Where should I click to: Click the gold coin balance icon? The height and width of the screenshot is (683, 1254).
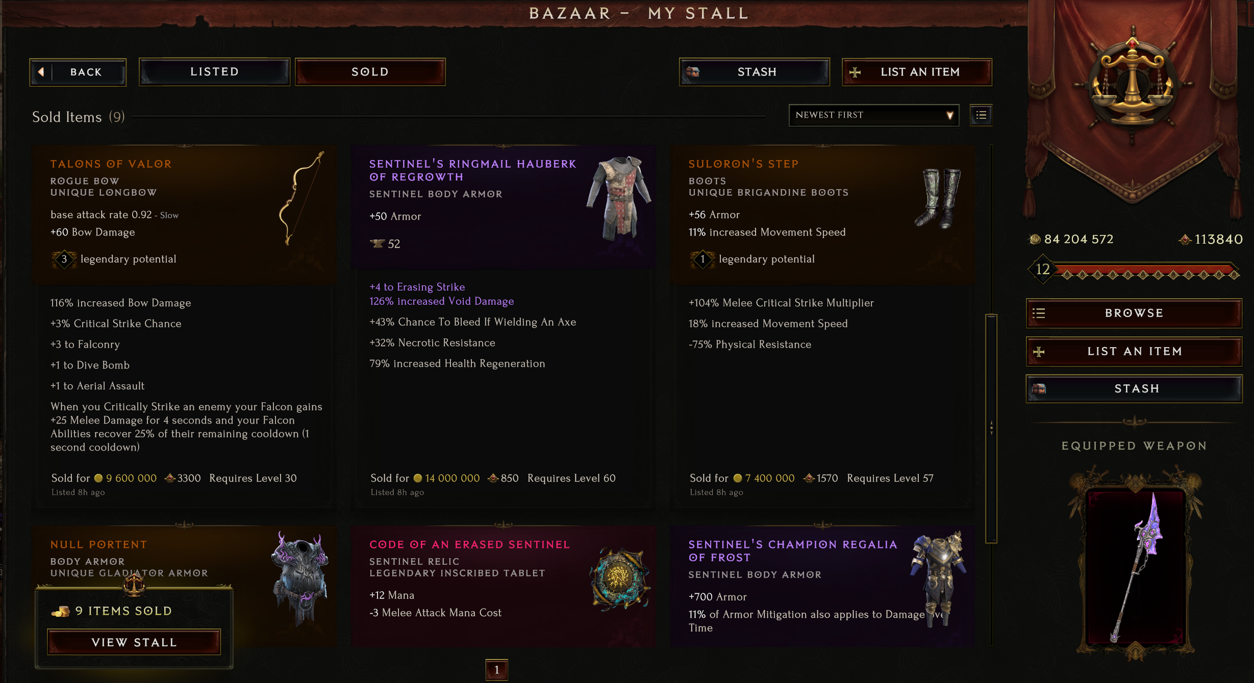click(x=1034, y=239)
